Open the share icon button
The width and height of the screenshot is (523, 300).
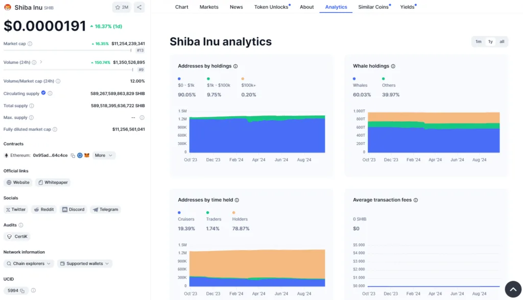coord(139,7)
